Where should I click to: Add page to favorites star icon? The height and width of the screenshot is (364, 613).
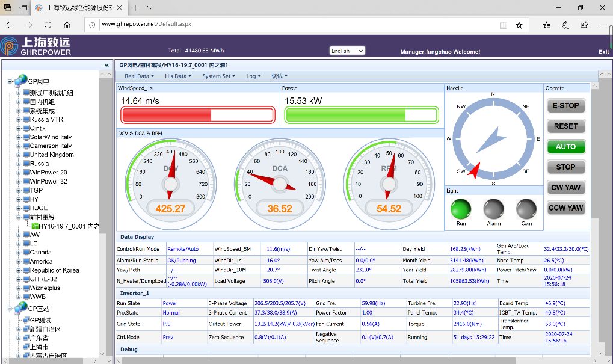click(519, 25)
